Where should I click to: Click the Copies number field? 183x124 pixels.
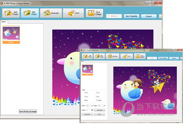(x=88, y=110)
